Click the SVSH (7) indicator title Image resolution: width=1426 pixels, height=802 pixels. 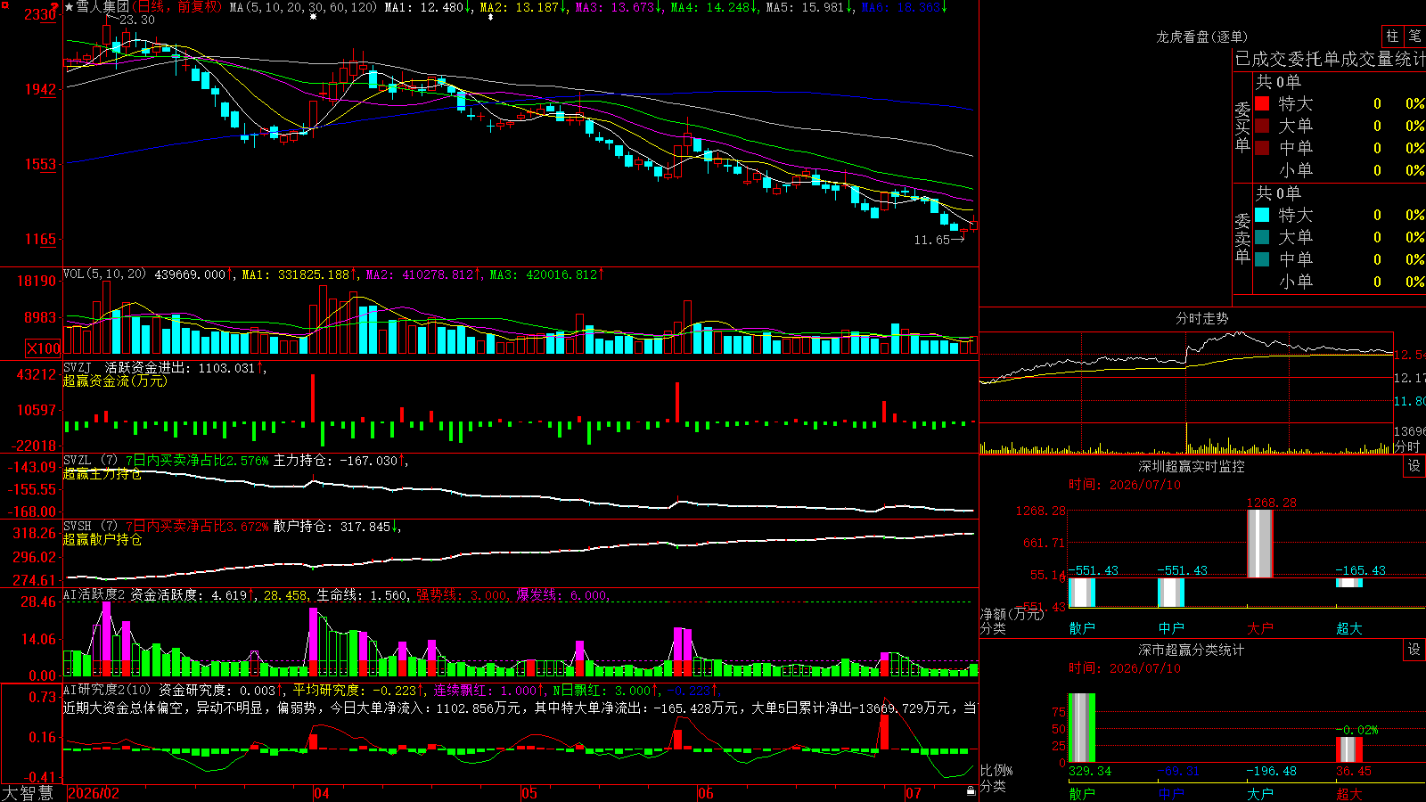(x=90, y=526)
